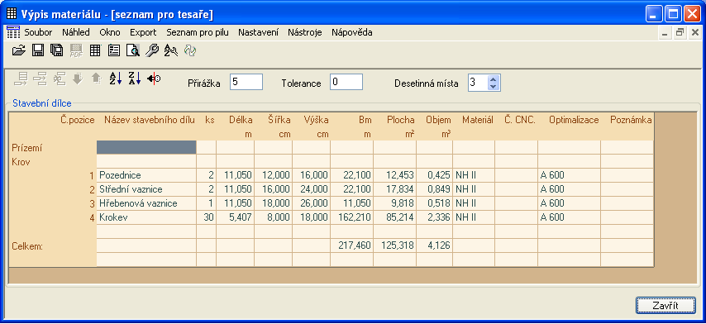Click the greyed PDF export icon
Viewport: 706px width, 324px height.
[x=76, y=50]
